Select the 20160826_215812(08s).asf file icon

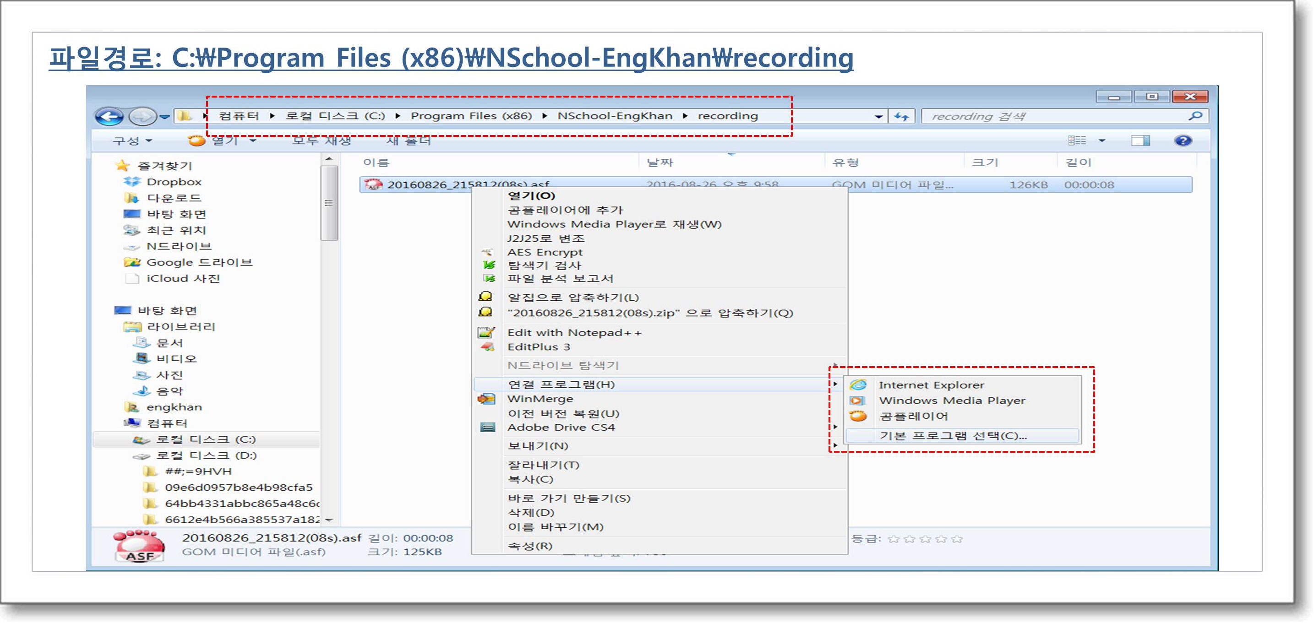point(373,184)
